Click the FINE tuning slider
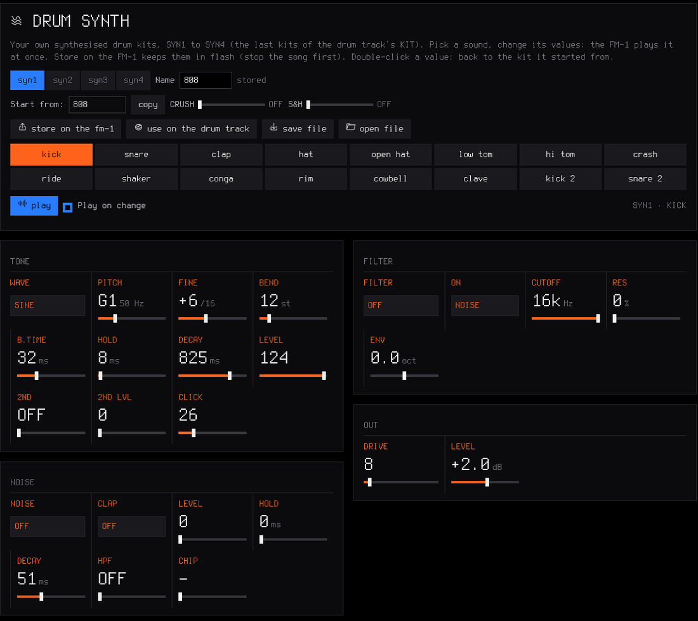This screenshot has height=621, width=698. (213, 318)
